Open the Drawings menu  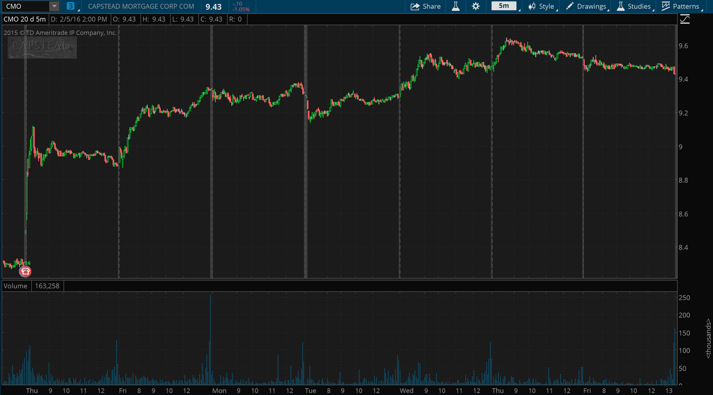pyautogui.click(x=591, y=7)
